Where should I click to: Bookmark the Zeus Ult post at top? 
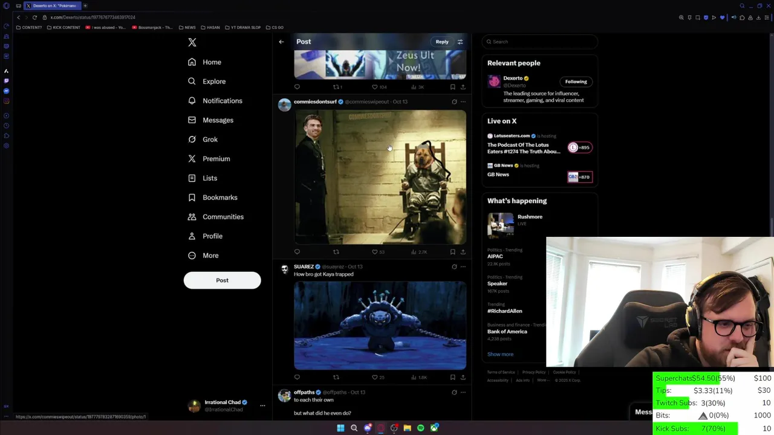pyautogui.click(x=452, y=87)
